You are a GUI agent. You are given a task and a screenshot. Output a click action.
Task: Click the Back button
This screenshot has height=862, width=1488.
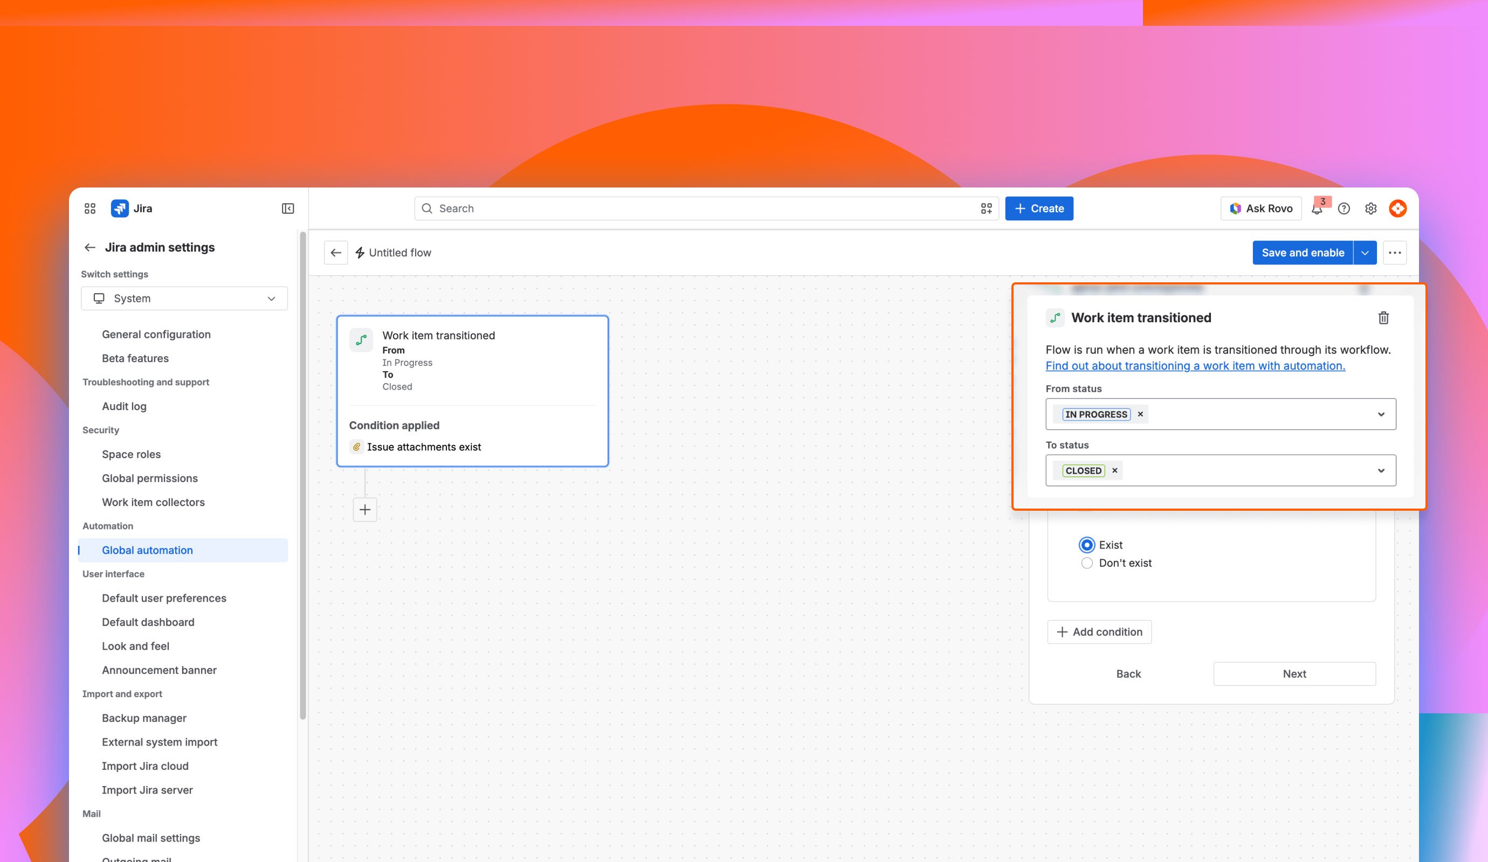pos(1128,674)
